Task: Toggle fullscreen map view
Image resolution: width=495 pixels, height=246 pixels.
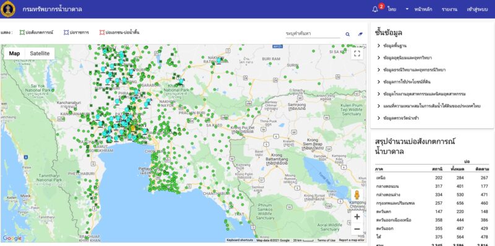Action: point(357,53)
